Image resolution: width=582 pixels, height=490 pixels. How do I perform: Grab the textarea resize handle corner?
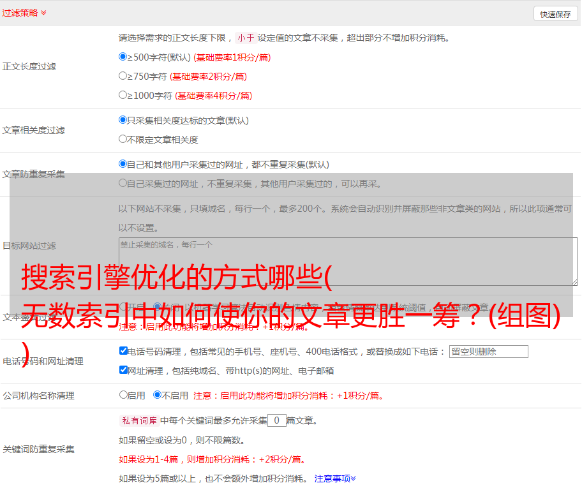click(x=574, y=281)
